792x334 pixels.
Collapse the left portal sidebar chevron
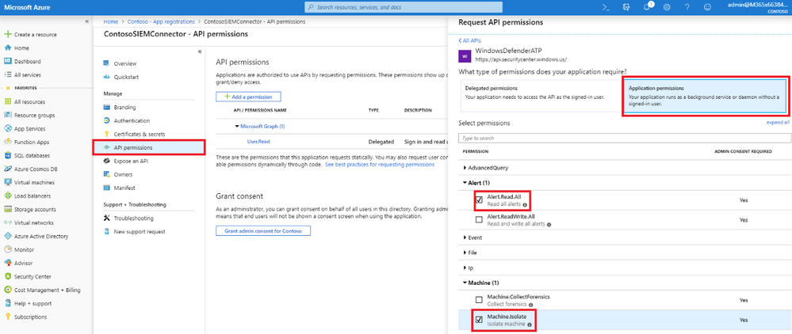pyautogui.click(x=87, y=21)
